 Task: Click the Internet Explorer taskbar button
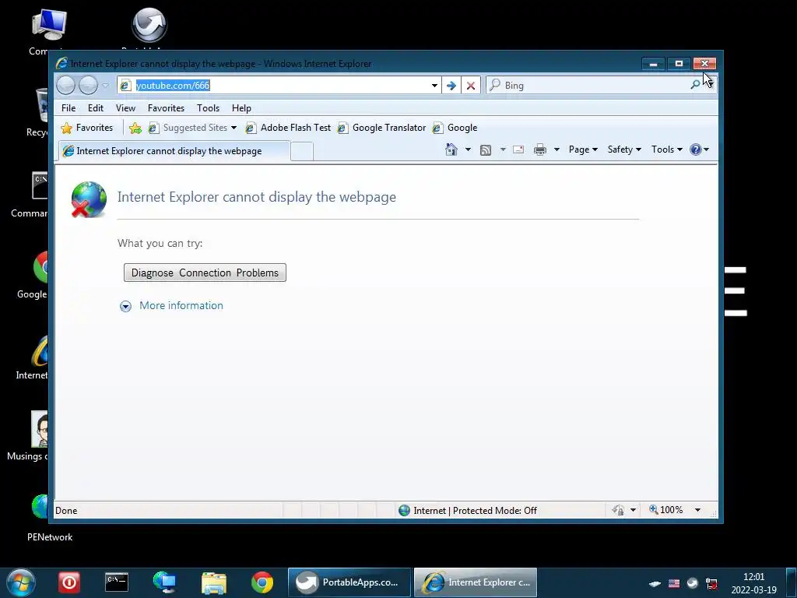click(x=476, y=582)
